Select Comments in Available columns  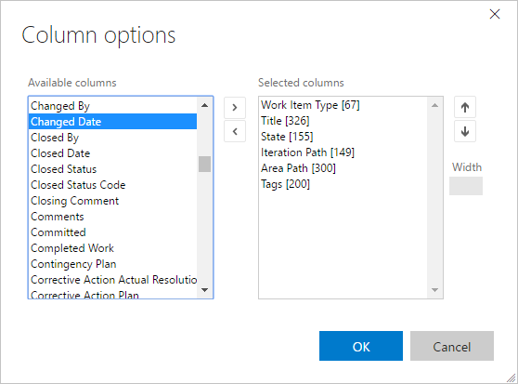[x=112, y=217]
